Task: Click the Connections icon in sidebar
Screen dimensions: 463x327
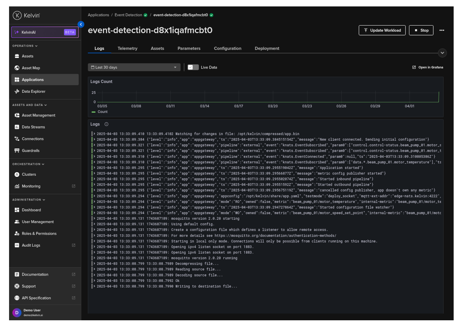Action: (17, 139)
